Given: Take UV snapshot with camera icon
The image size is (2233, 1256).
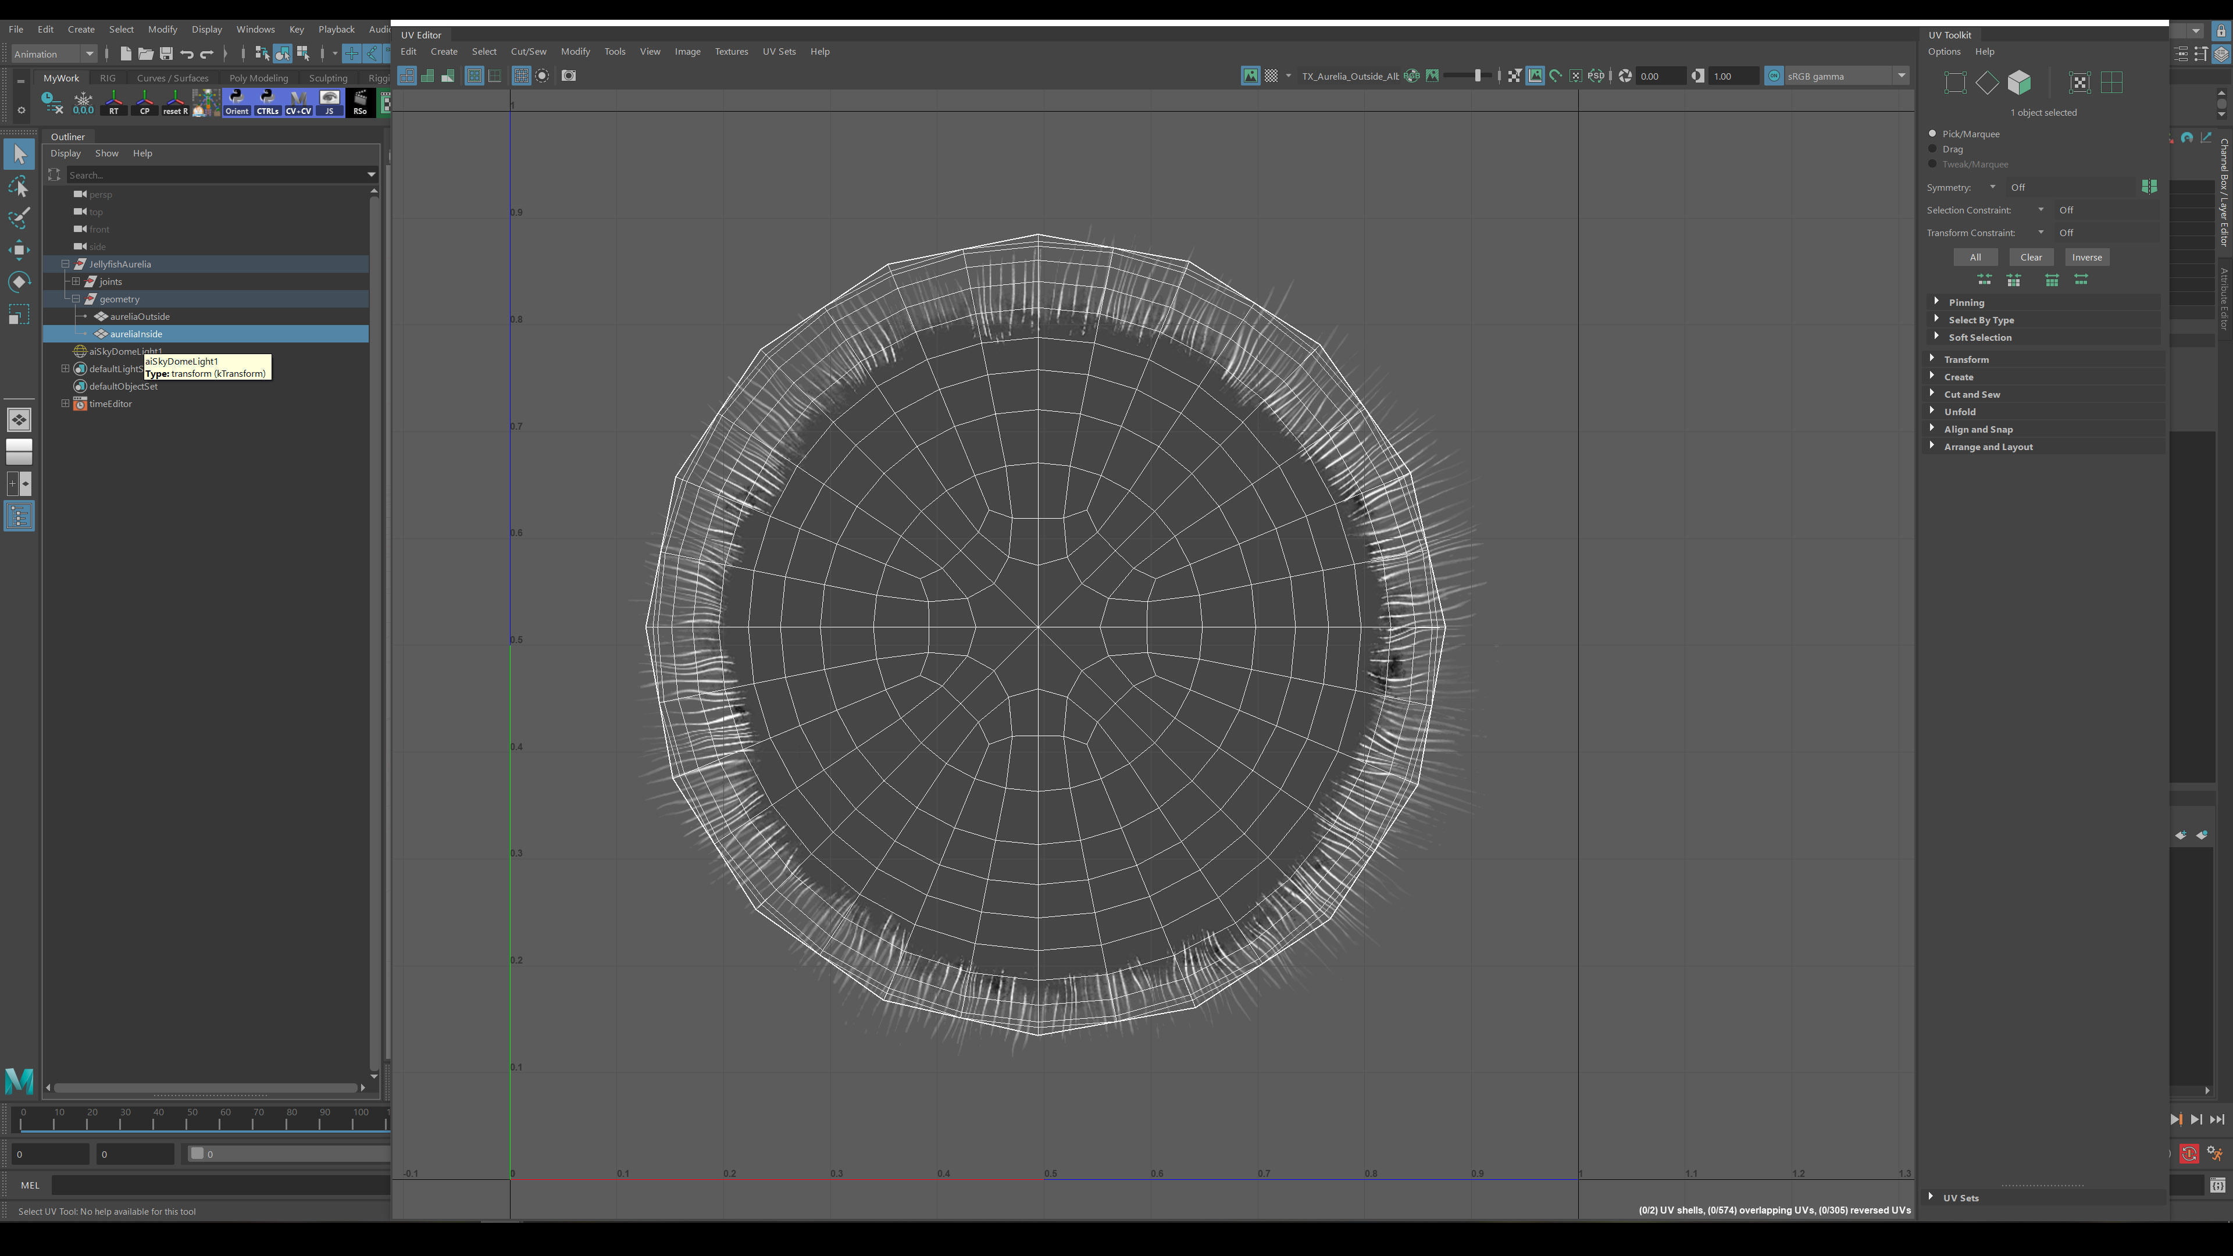Looking at the screenshot, I should pos(569,76).
